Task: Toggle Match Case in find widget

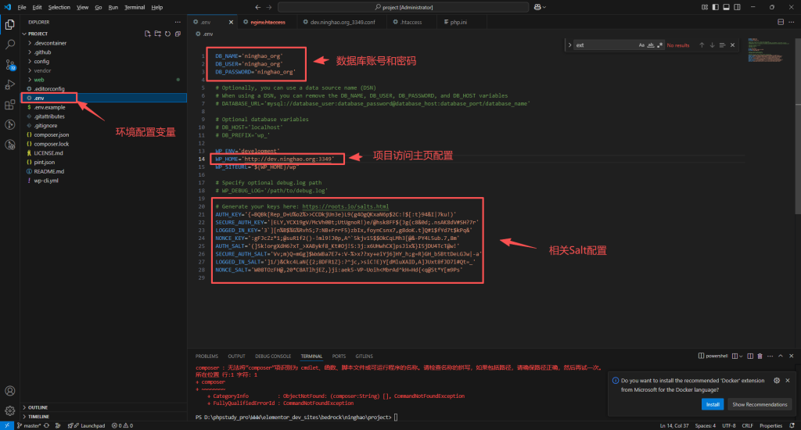Action: pyautogui.click(x=641, y=45)
